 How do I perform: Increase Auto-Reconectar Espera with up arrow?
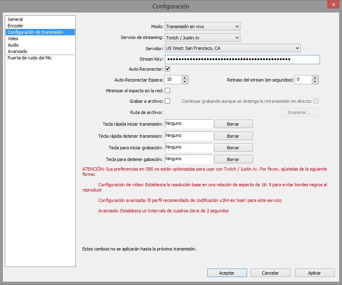pos(185,77)
